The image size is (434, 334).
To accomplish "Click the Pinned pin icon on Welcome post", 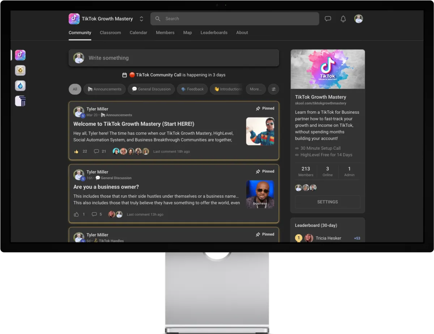I will [258, 108].
